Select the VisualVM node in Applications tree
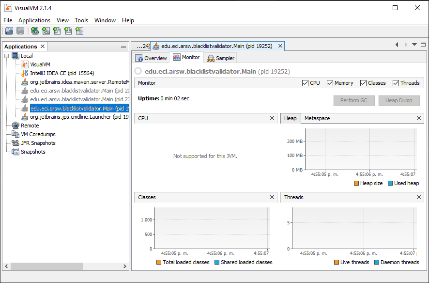429x283 pixels. pyautogui.click(x=39, y=64)
